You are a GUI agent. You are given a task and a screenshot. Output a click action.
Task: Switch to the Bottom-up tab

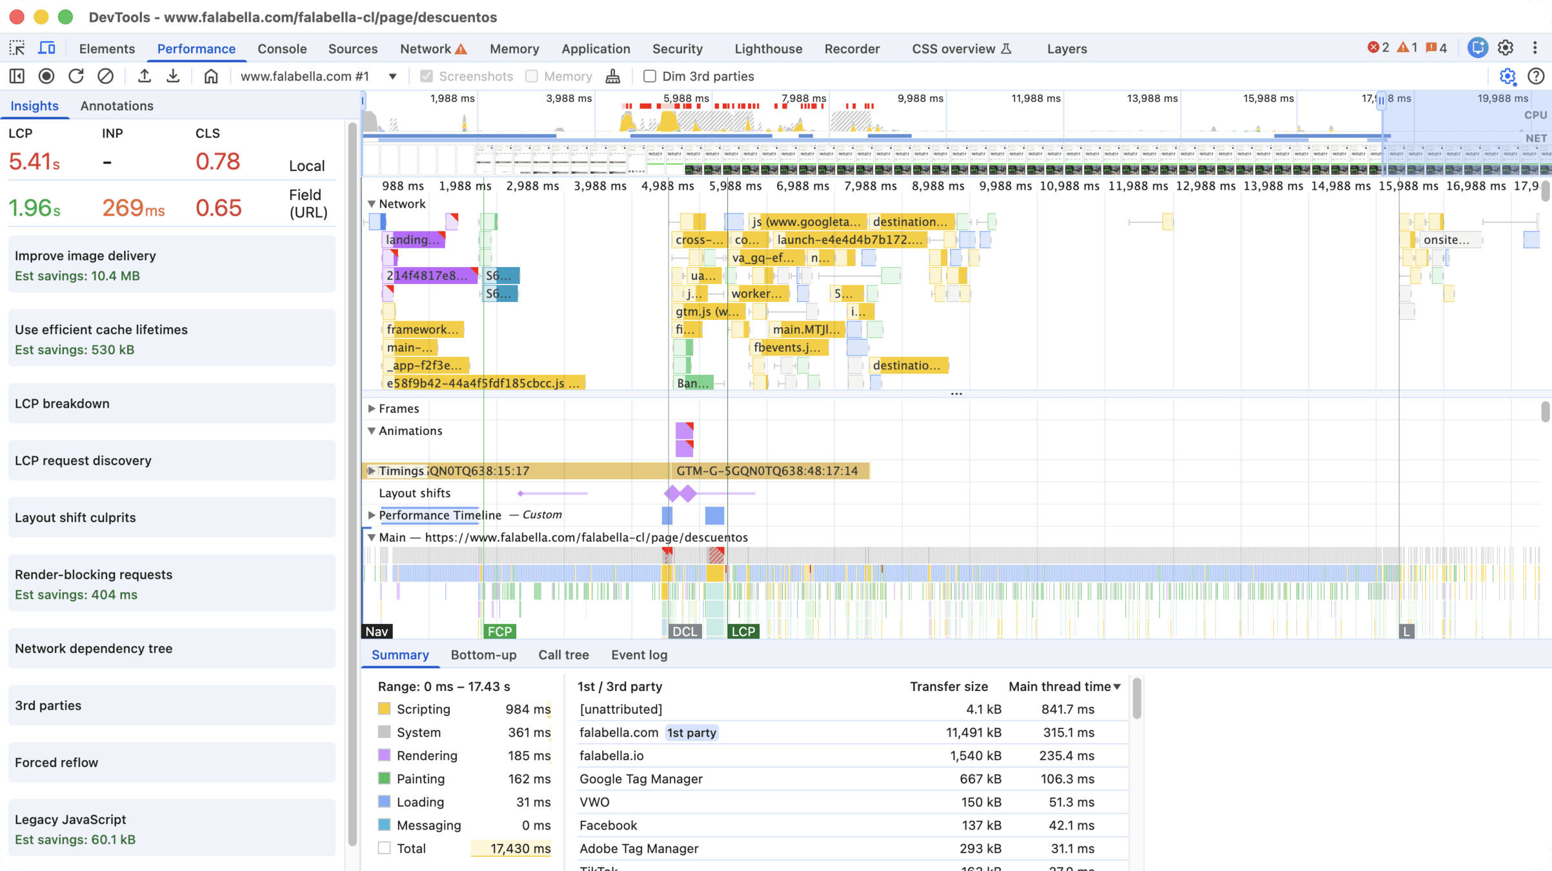coord(483,655)
